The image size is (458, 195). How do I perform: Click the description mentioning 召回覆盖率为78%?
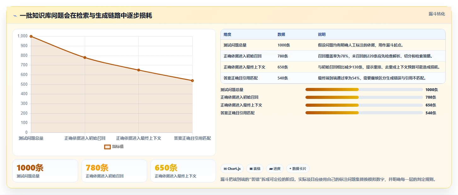click(x=375, y=56)
